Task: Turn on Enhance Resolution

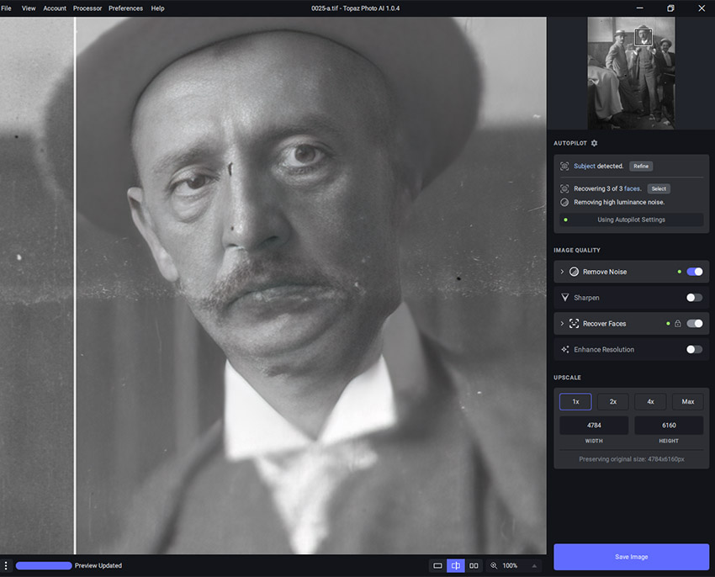Action: click(x=694, y=349)
